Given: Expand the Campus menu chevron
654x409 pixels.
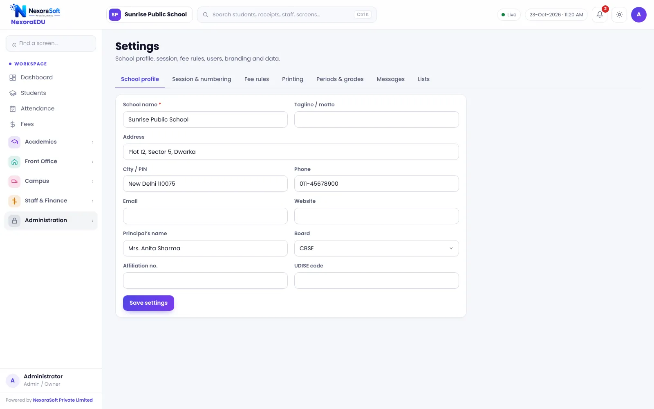Looking at the screenshot, I should 93,182.
